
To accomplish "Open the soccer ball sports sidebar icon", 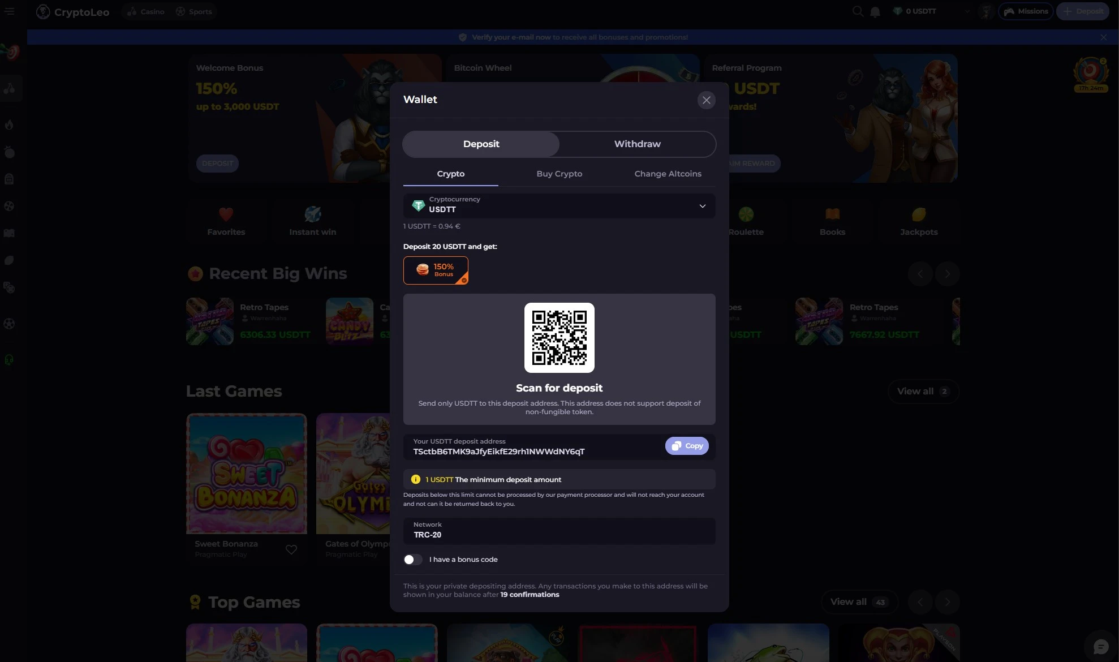I will (9, 324).
